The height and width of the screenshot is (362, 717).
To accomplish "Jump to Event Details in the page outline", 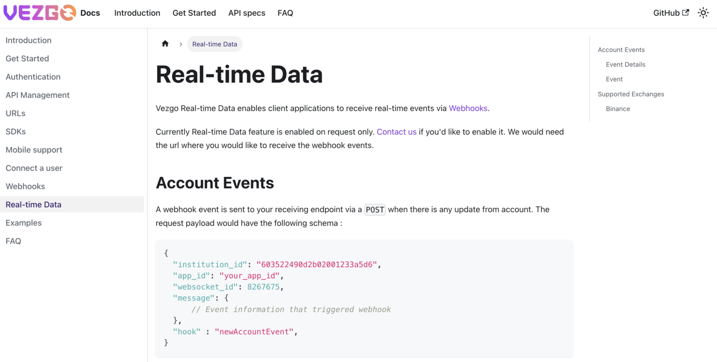I will coord(626,64).
